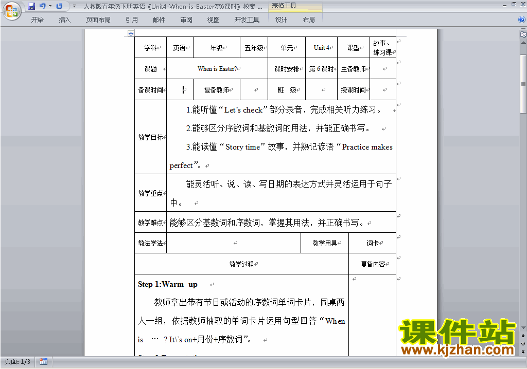Click the When is Easter? cell
The image size is (527, 369).
pyautogui.click(x=217, y=69)
